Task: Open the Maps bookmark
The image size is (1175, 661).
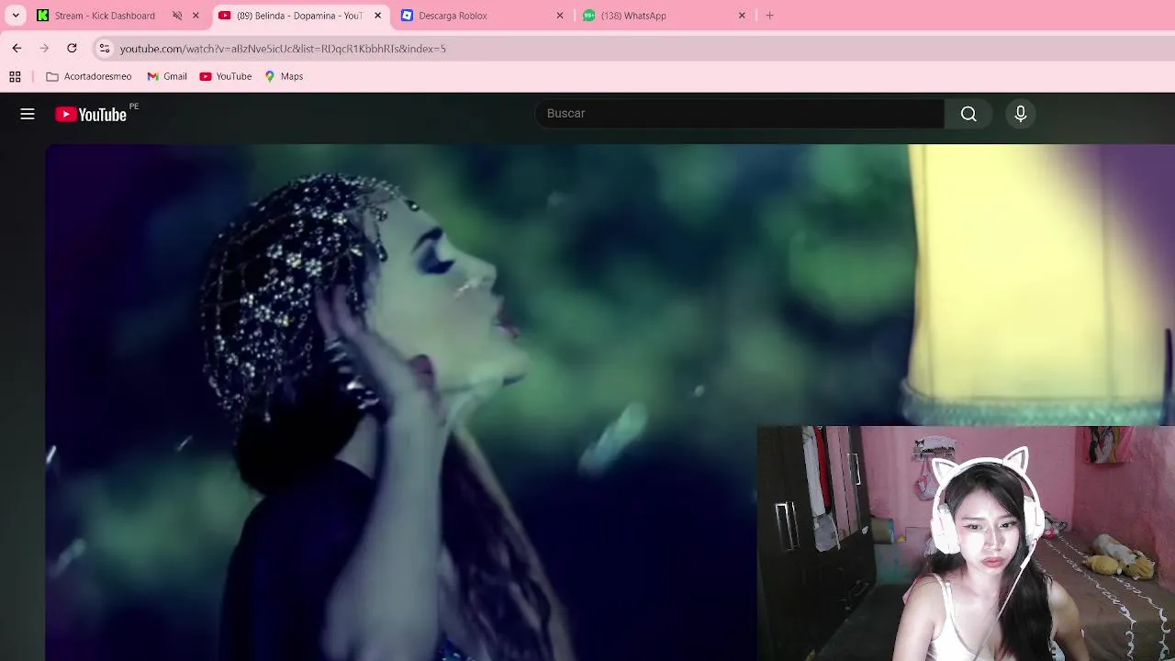Action: [x=284, y=76]
